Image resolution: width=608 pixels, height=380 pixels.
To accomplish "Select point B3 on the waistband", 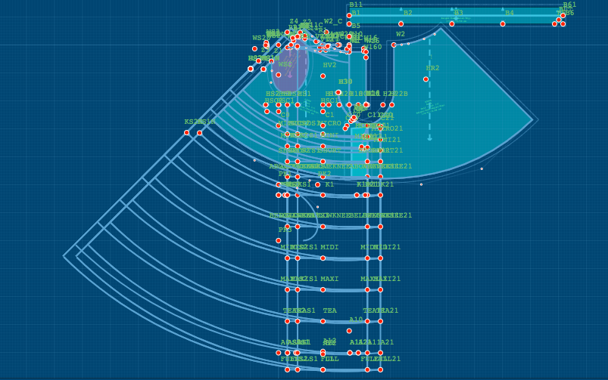I will (x=452, y=23).
